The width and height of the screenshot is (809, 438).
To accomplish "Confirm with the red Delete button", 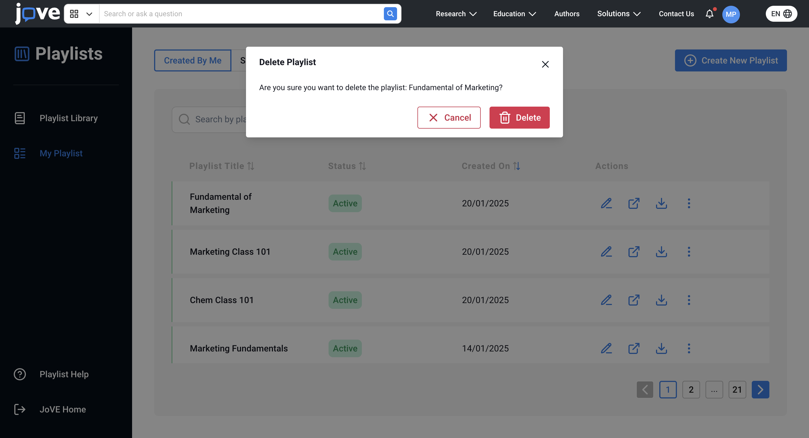I will 519,118.
